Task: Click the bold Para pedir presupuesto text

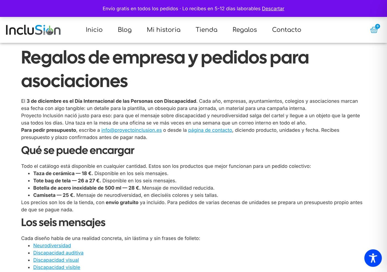Action: [x=49, y=130]
